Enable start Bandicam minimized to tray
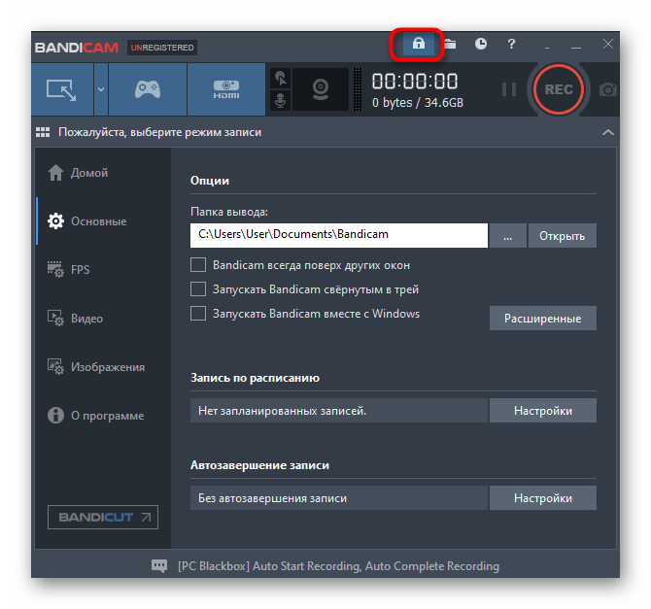Viewport: 651px width, 609px height. tap(198, 288)
